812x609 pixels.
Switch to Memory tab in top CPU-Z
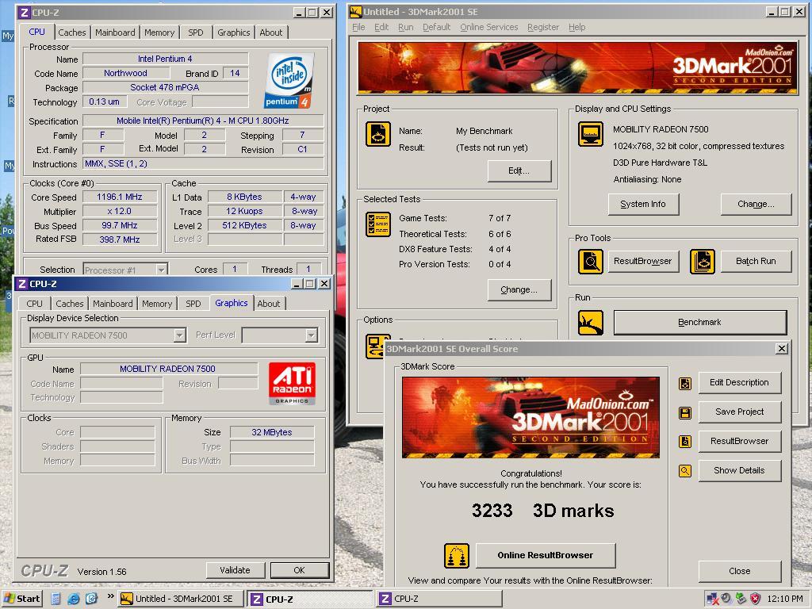(x=159, y=32)
